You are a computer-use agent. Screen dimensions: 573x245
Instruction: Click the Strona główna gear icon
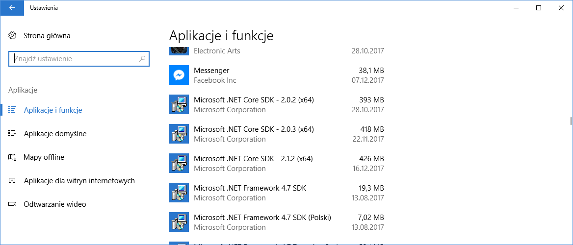point(12,36)
